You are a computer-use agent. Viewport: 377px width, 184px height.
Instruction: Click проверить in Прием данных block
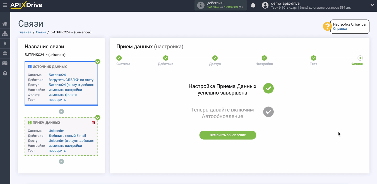point(57,151)
